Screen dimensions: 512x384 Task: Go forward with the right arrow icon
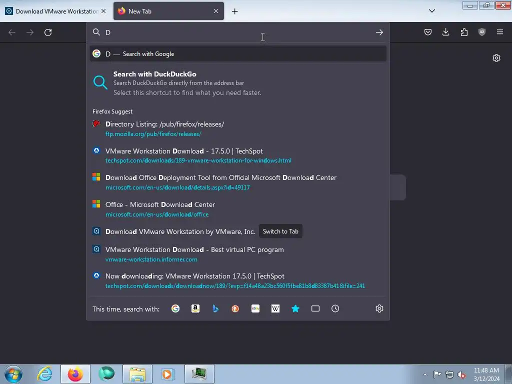(30, 32)
